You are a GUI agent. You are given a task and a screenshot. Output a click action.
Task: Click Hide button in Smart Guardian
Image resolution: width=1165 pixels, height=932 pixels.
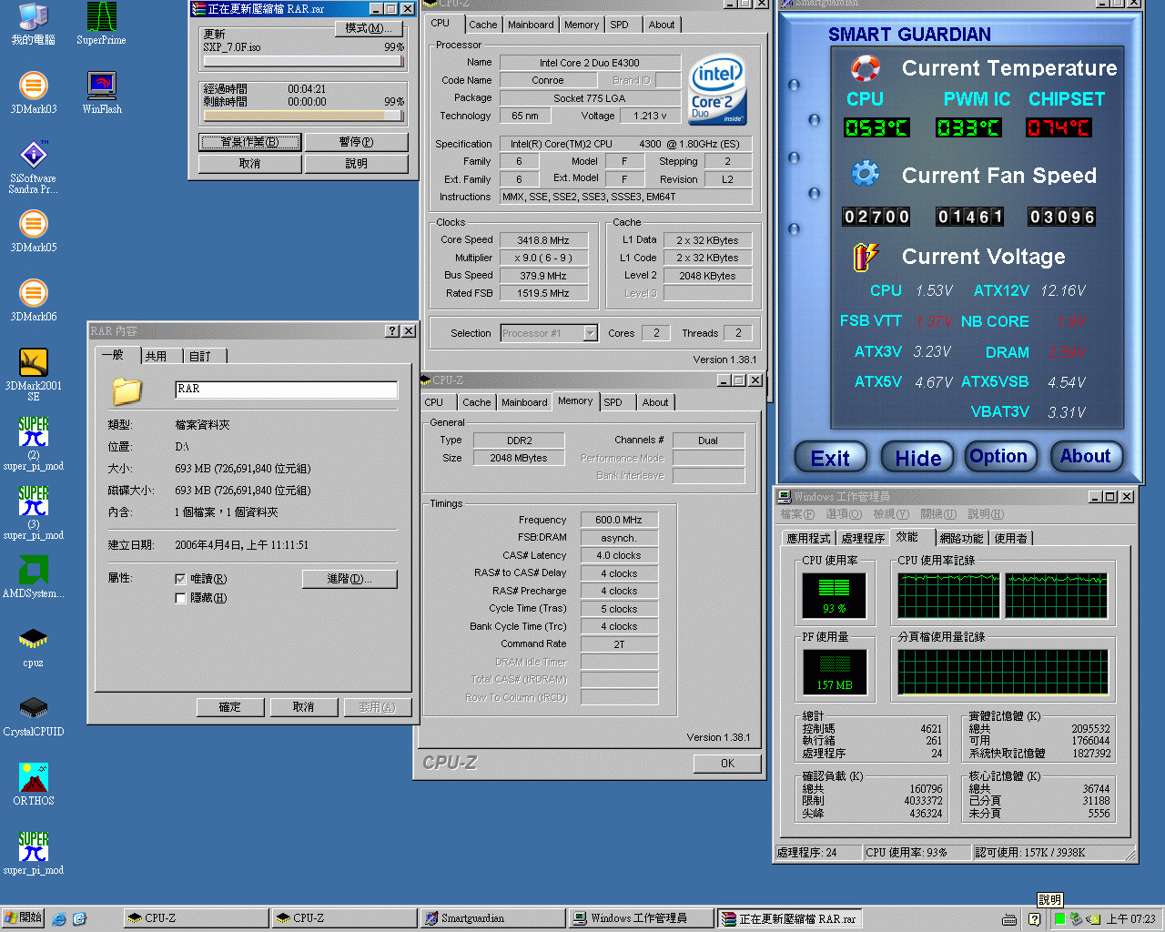click(917, 458)
